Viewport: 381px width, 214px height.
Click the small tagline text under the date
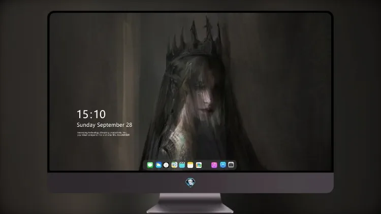[x=103, y=134]
